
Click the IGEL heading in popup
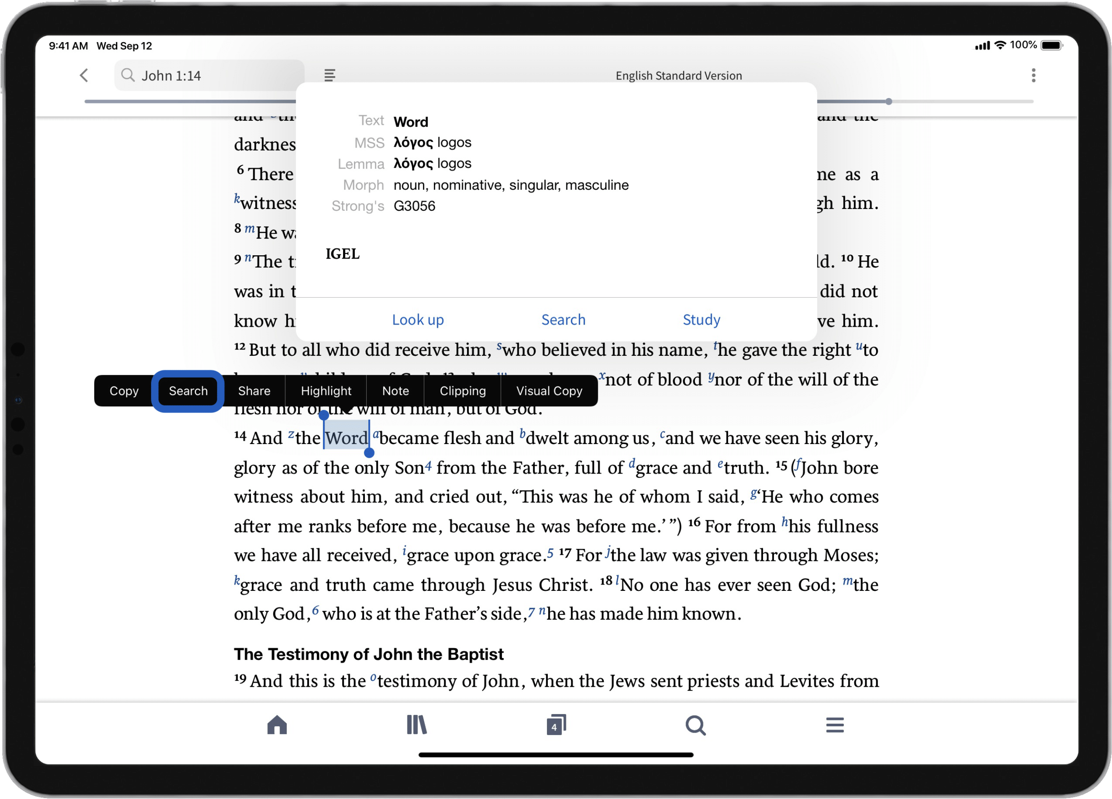click(x=342, y=254)
